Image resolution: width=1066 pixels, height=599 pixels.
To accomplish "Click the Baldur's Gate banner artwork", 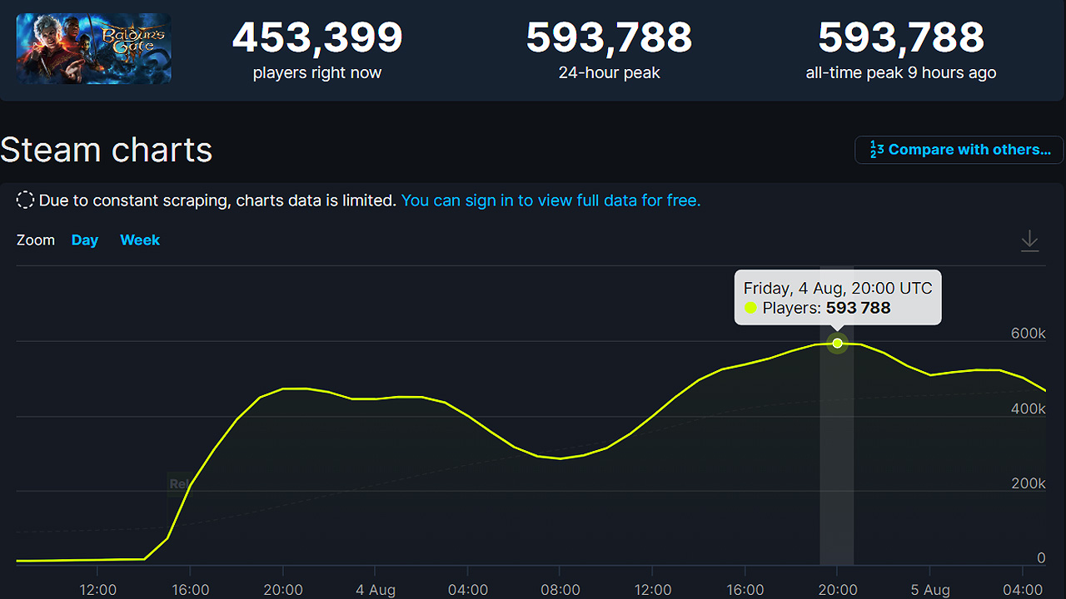I will tap(93, 48).
